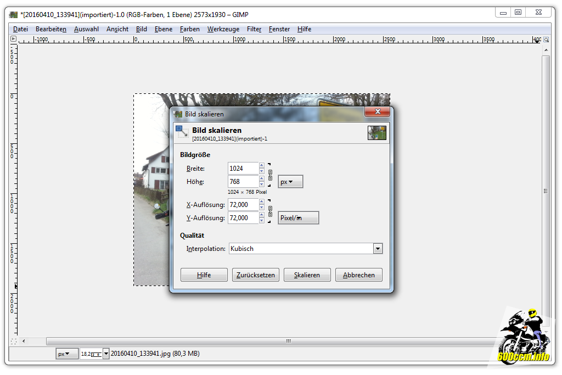Open the px size unit dropdown in dialog
This screenshot has width=562, height=375.
290,182
